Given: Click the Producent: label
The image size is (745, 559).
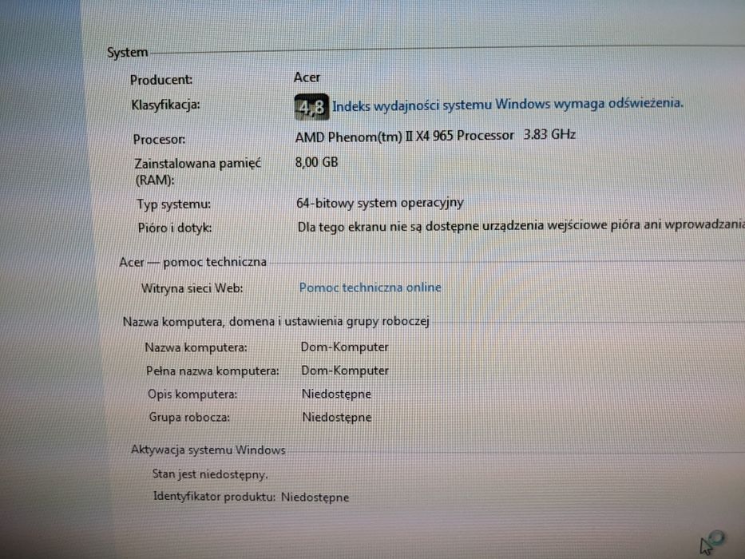Looking at the screenshot, I should [161, 80].
